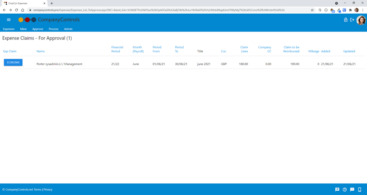The image size is (367, 195).
Task: Click the color picker eyedropper extension
Action: 339,10
